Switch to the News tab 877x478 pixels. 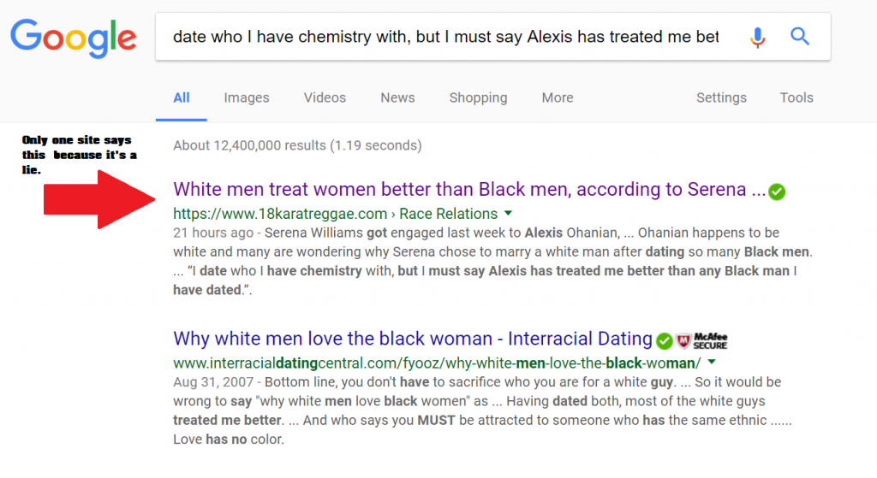coord(397,97)
